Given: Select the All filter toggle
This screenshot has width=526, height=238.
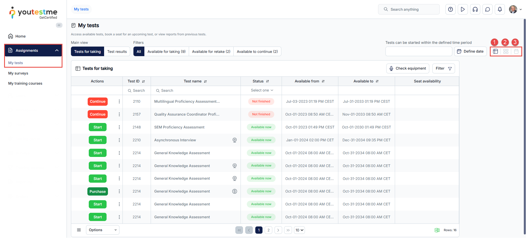Looking at the screenshot, I should pos(139,51).
